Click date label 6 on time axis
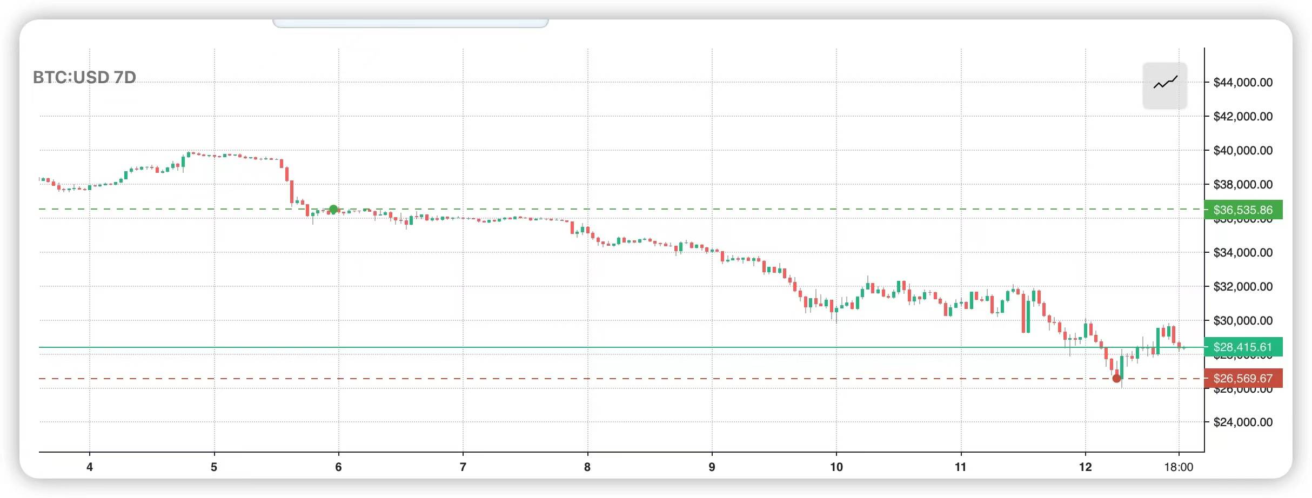Screen dimensions: 1312x498 (338, 467)
